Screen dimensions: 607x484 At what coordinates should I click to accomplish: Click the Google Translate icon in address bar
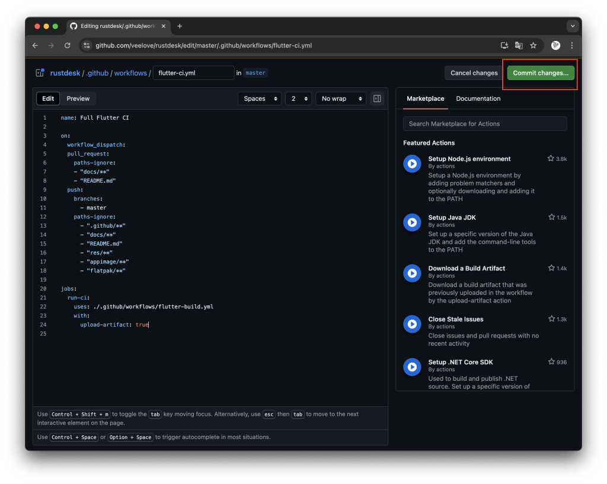[x=518, y=45]
